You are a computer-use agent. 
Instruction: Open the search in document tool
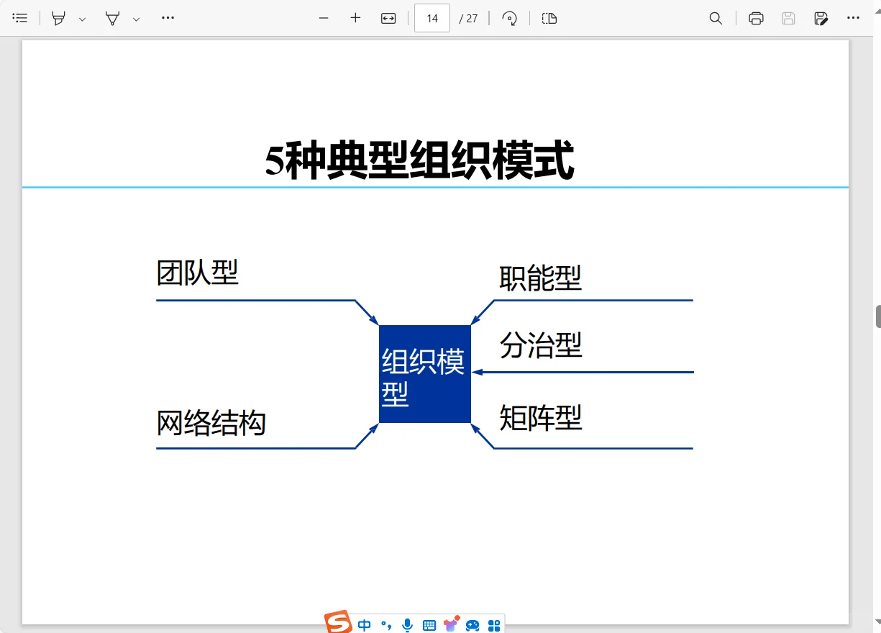point(716,18)
